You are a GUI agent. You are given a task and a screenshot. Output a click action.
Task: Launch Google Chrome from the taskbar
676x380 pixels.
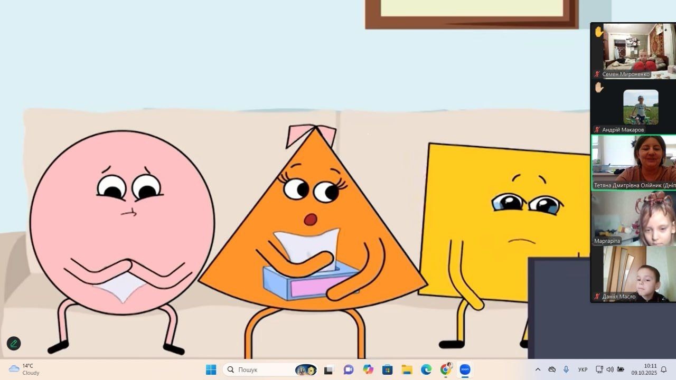pyautogui.click(x=446, y=369)
